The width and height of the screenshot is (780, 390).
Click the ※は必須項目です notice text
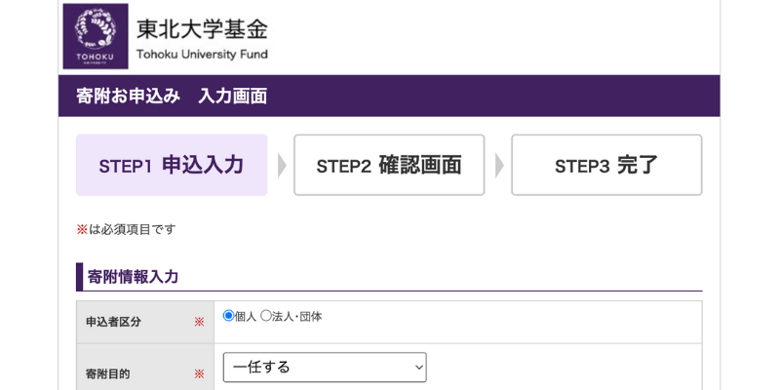126,230
